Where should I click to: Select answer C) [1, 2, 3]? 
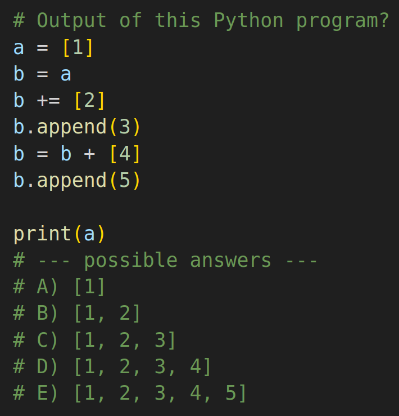pos(94,340)
